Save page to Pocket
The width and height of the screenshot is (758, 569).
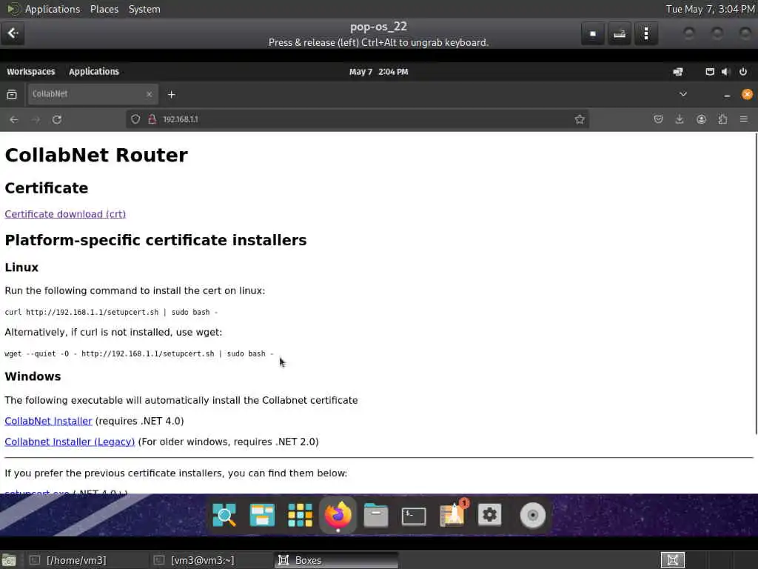pos(658,119)
